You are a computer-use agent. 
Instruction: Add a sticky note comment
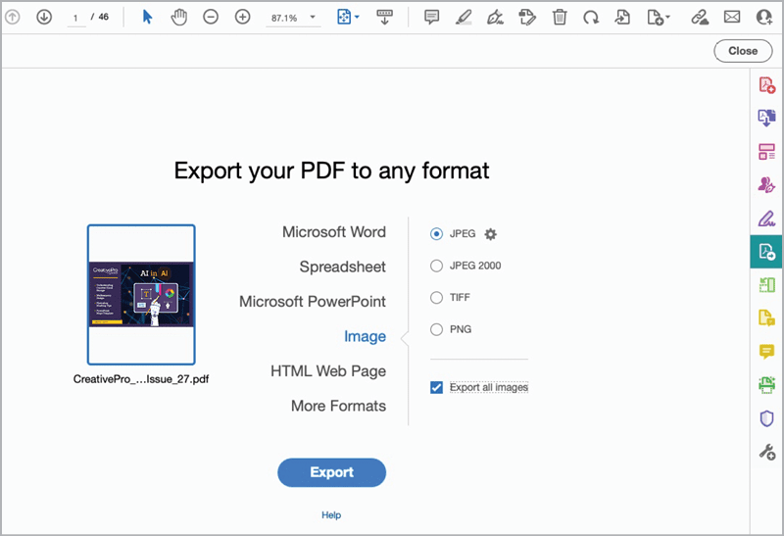tap(431, 18)
